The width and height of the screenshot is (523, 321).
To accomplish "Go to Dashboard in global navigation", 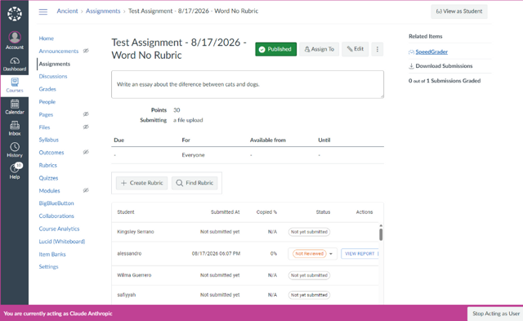I will coord(15,65).
